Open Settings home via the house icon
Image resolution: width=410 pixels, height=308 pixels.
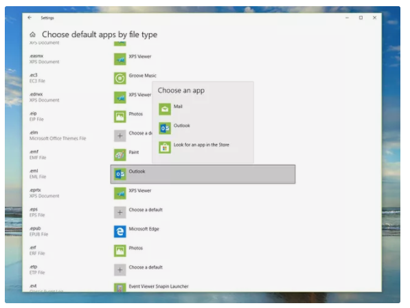(33, 34)
